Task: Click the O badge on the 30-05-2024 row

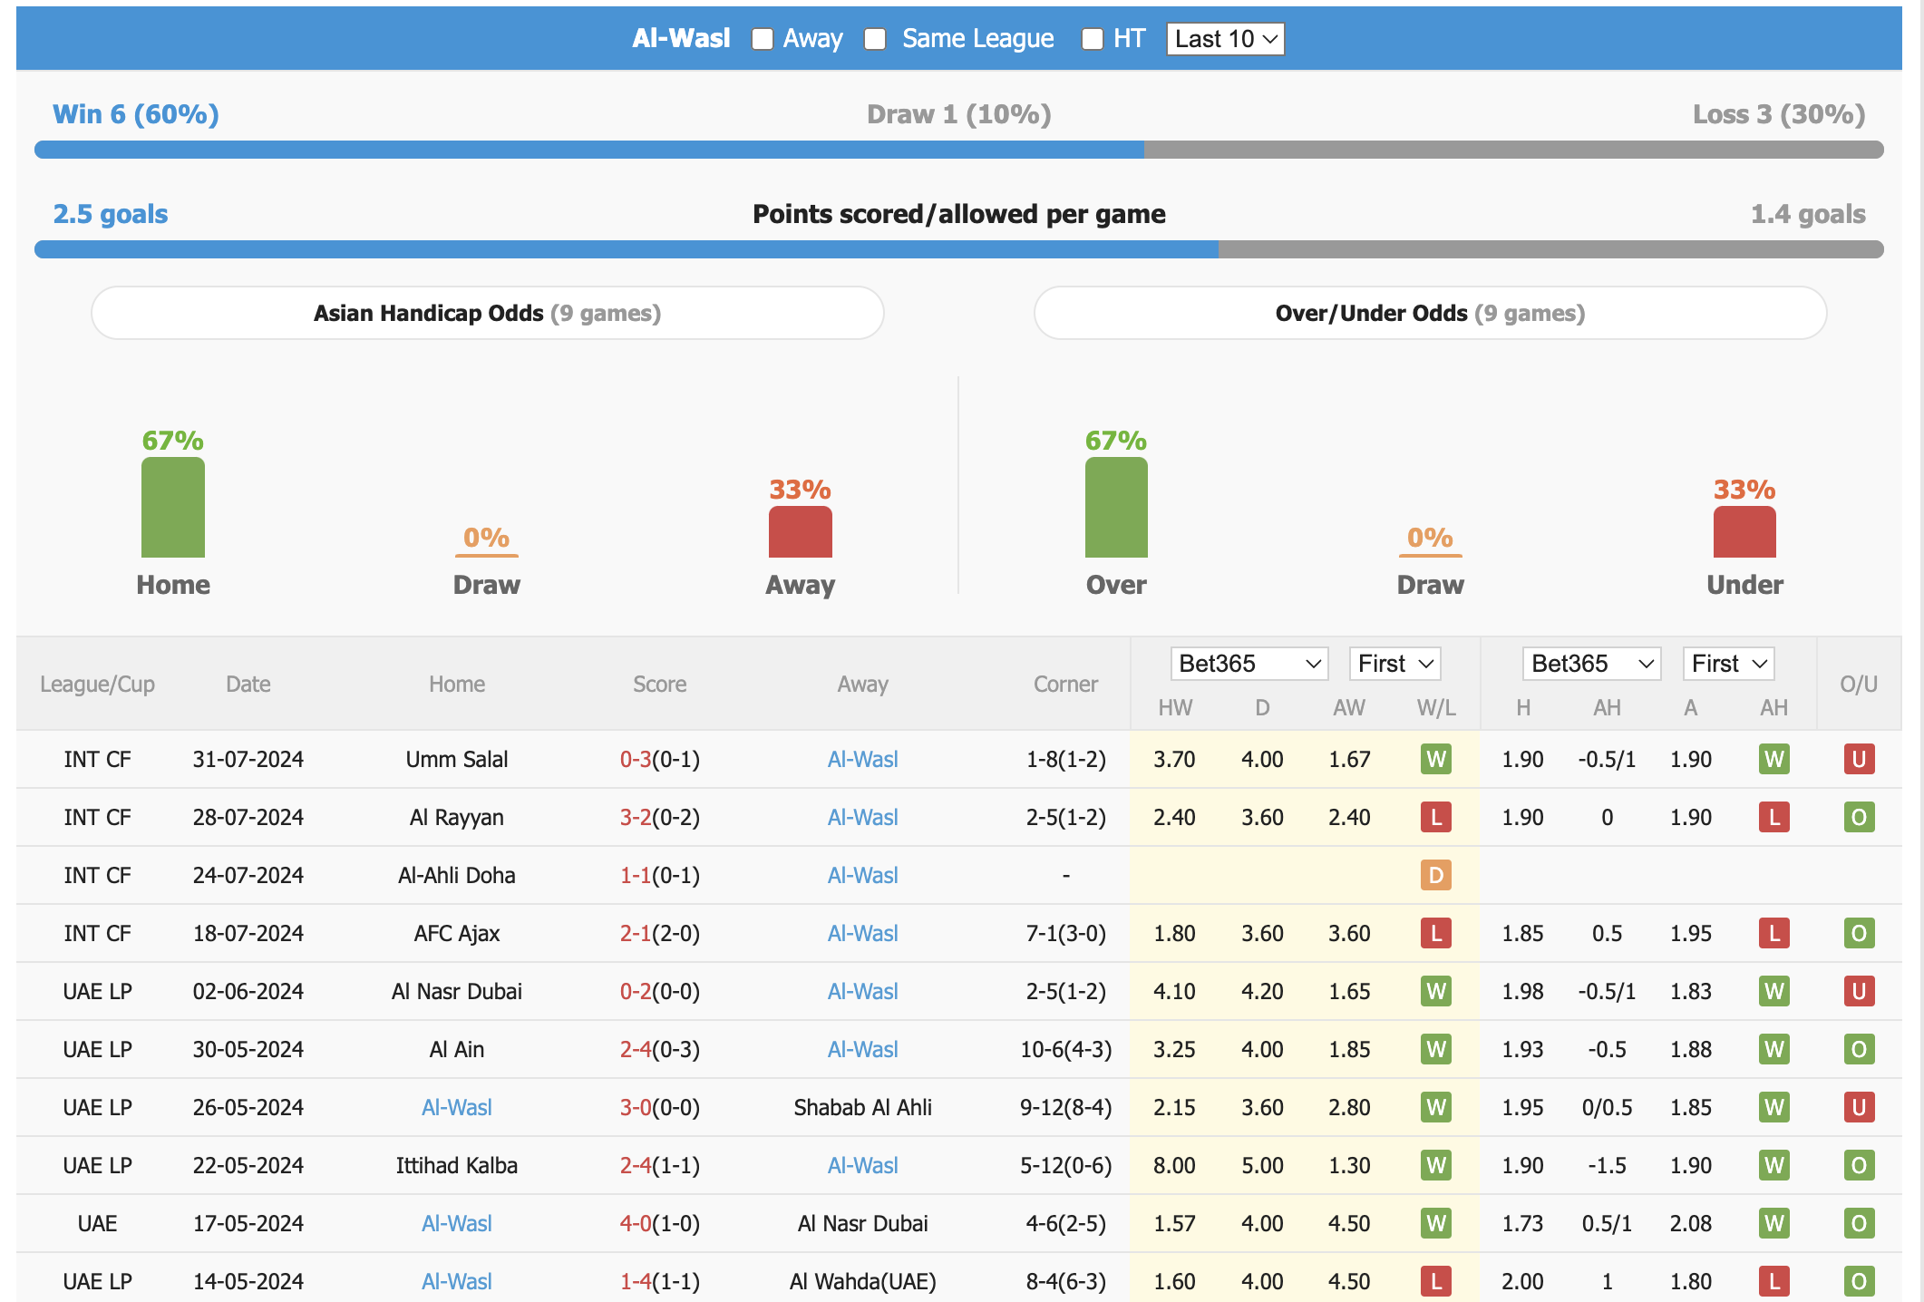Action: 1859,1049
